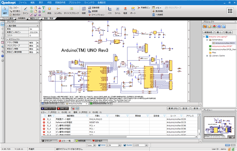Open the 各種設定 menu
The height and width of the screenshot is (151, 237).
pos(102,3)
